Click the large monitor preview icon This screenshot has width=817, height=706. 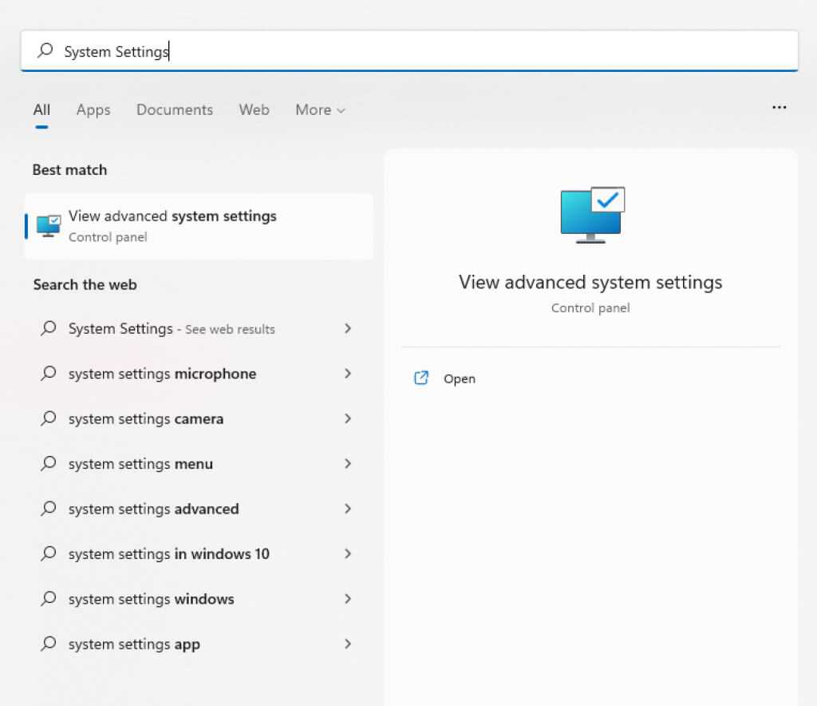[x=590, y=213]
